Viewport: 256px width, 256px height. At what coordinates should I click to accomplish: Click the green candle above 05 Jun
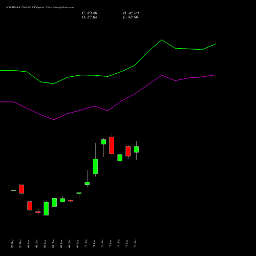[62, 200]
